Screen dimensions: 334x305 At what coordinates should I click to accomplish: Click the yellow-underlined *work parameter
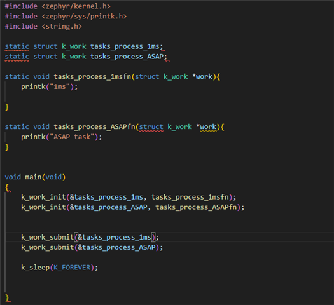206,126
